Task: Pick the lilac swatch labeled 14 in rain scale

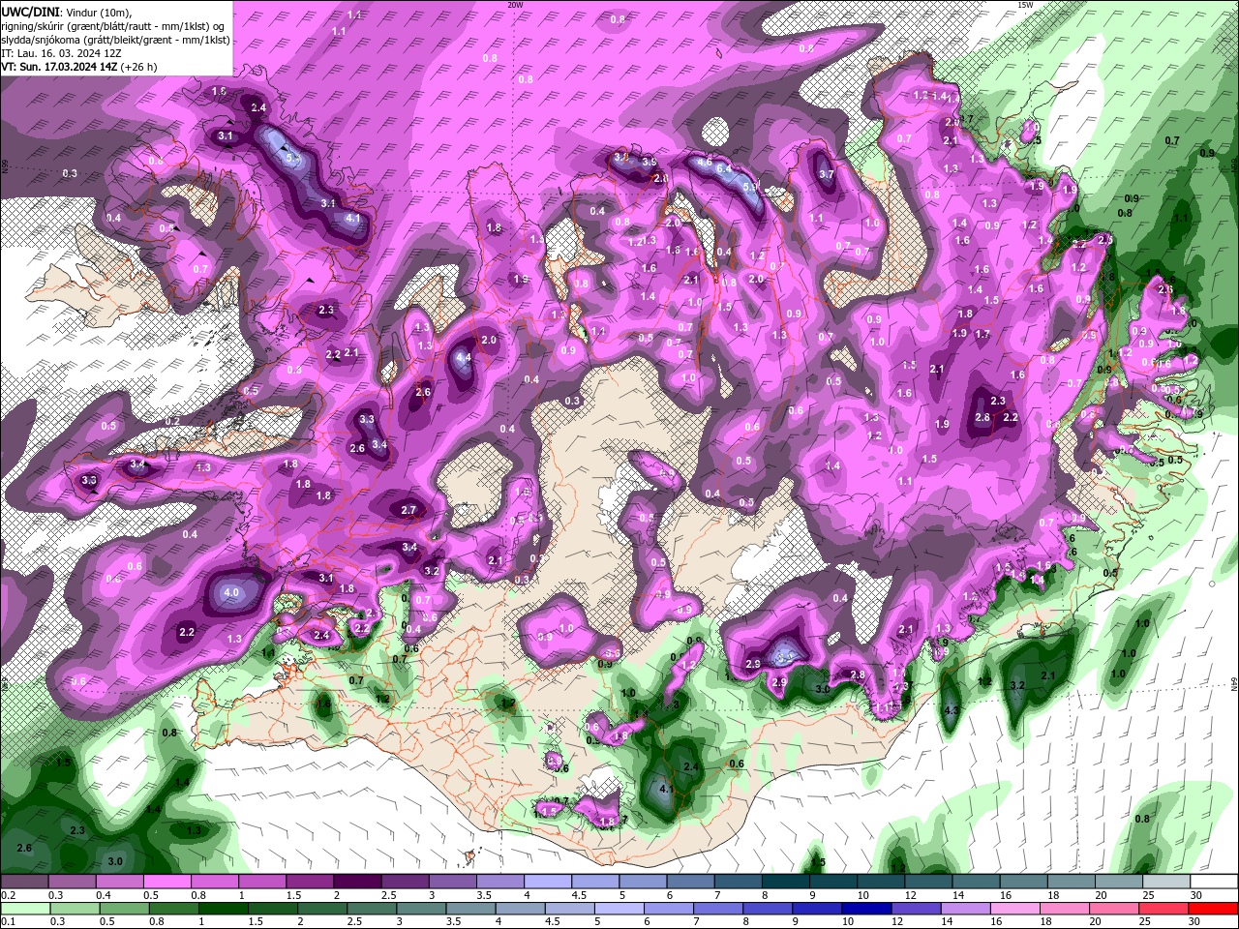Action: pos(964,909)
